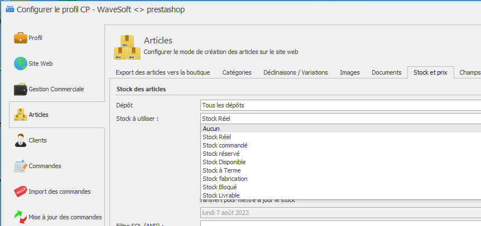Click the Profil briefcase icon
Screen dimensions: 481x226
point(21,38)
